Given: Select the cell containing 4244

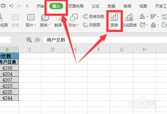Looking at the screenshot, I should tap(9, 98).
